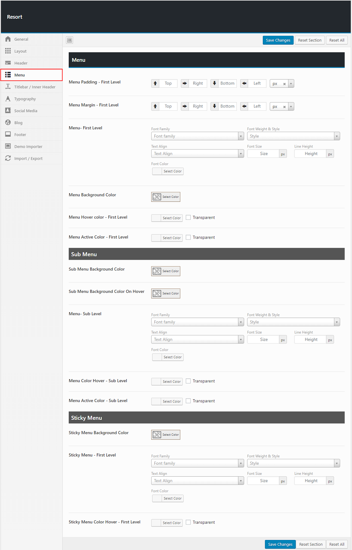Expand Text Align dropdown under Menu Sub Level
Screen dimensions: 352x550
pos(197,340)
